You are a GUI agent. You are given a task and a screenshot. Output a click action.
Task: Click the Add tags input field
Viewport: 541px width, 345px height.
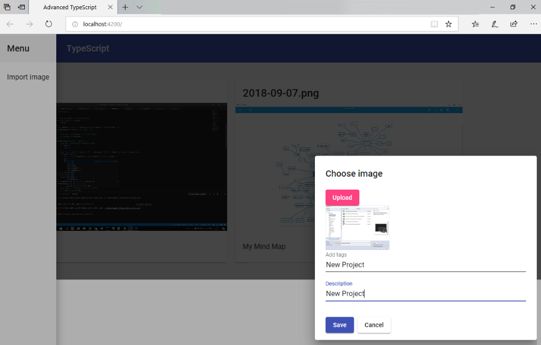tap(425, 264)
